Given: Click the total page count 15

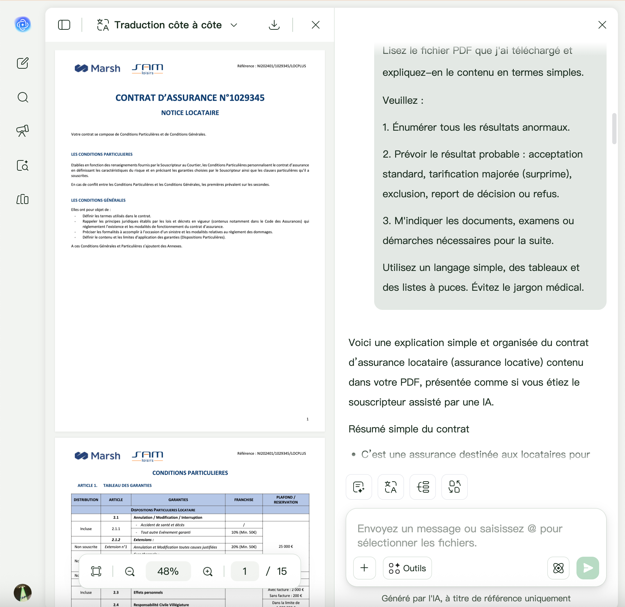Looking at the screenshot, I should pos(282,571).
